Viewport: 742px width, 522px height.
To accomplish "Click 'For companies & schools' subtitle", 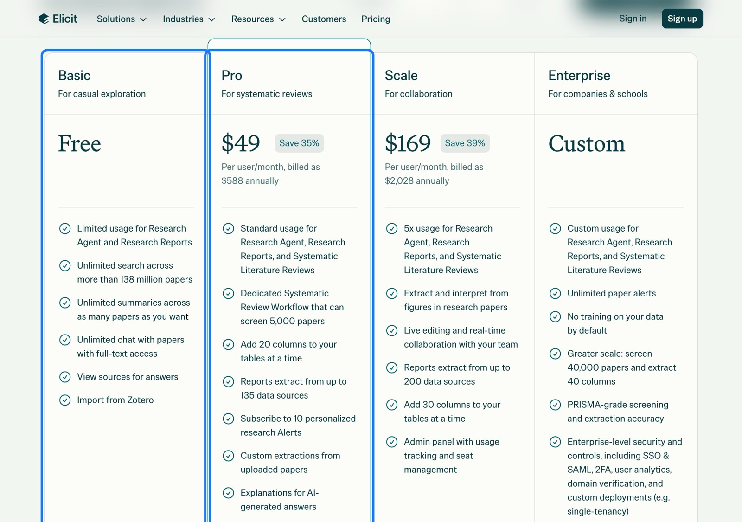I will pyautogui.click(x=598, y=94).
